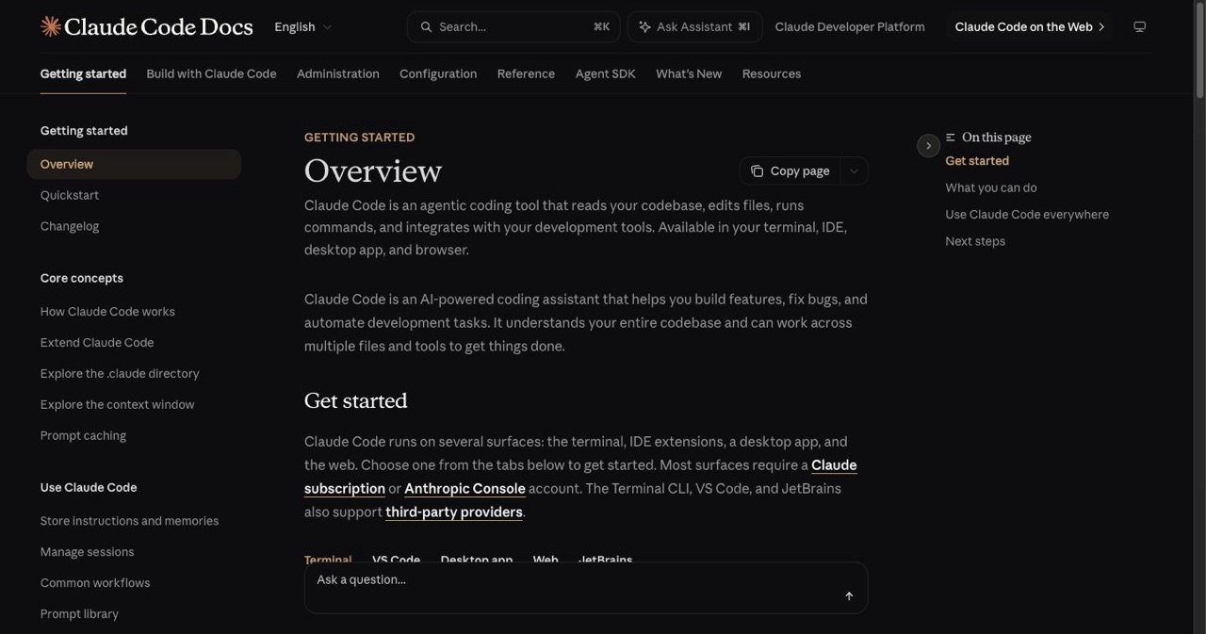
Task: Click the Overview page title
Action: tap(373, 171)
